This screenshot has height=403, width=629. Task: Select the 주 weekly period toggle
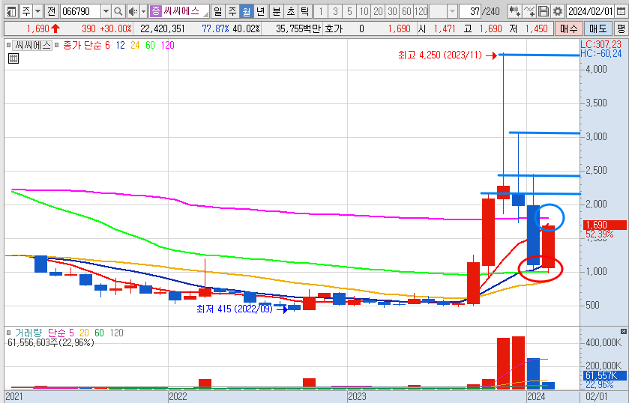pyautogui.click(x=232, y=11)
